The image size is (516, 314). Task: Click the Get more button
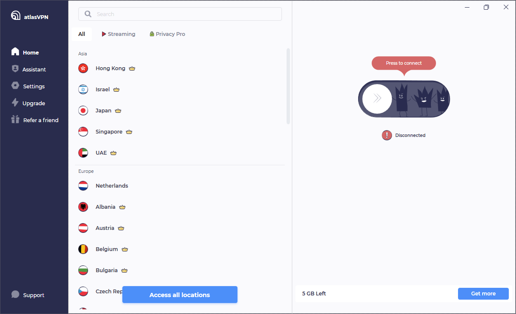(483, 294)
